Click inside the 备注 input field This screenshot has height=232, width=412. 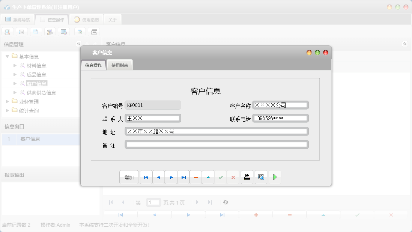pos(217,144)
